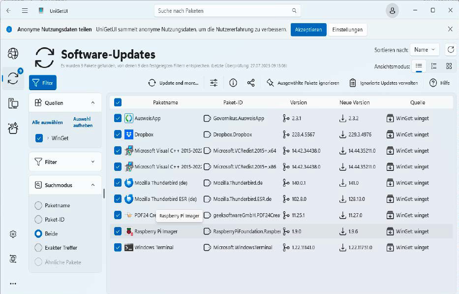The height and width of the screenshot is (294, 459).
Task: Click the three-dots more options in sidebar
Action: (x=13, y=284)
